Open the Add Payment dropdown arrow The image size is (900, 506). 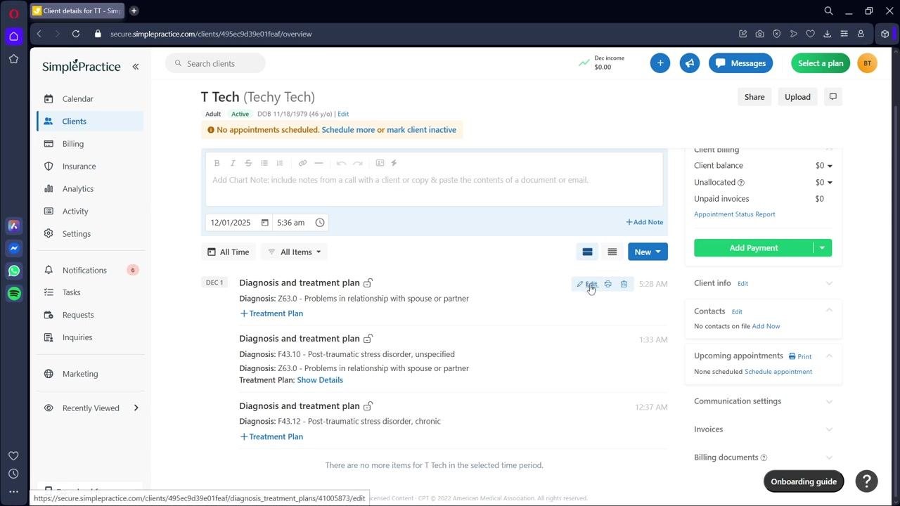click(822, 247)
